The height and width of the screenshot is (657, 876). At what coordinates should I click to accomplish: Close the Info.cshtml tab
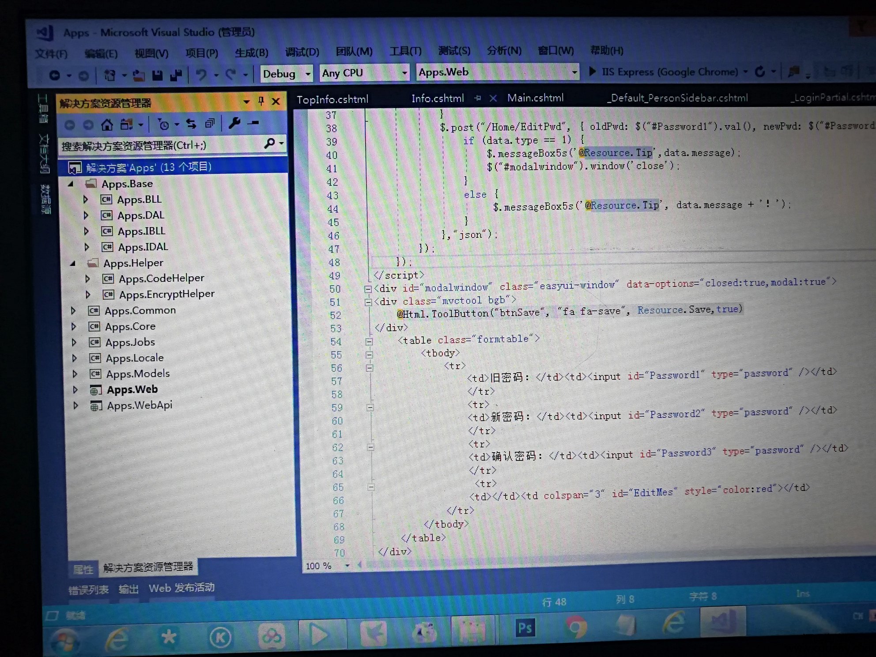[x=493, y=98]
